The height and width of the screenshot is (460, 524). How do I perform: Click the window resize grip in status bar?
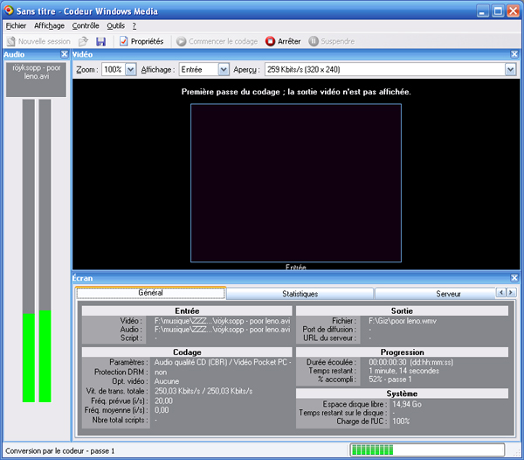[517, 453]
